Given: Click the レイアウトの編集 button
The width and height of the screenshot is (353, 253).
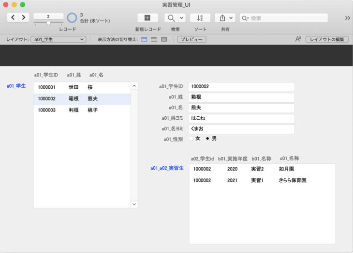Looking at the screenshot, I should 326,39.
